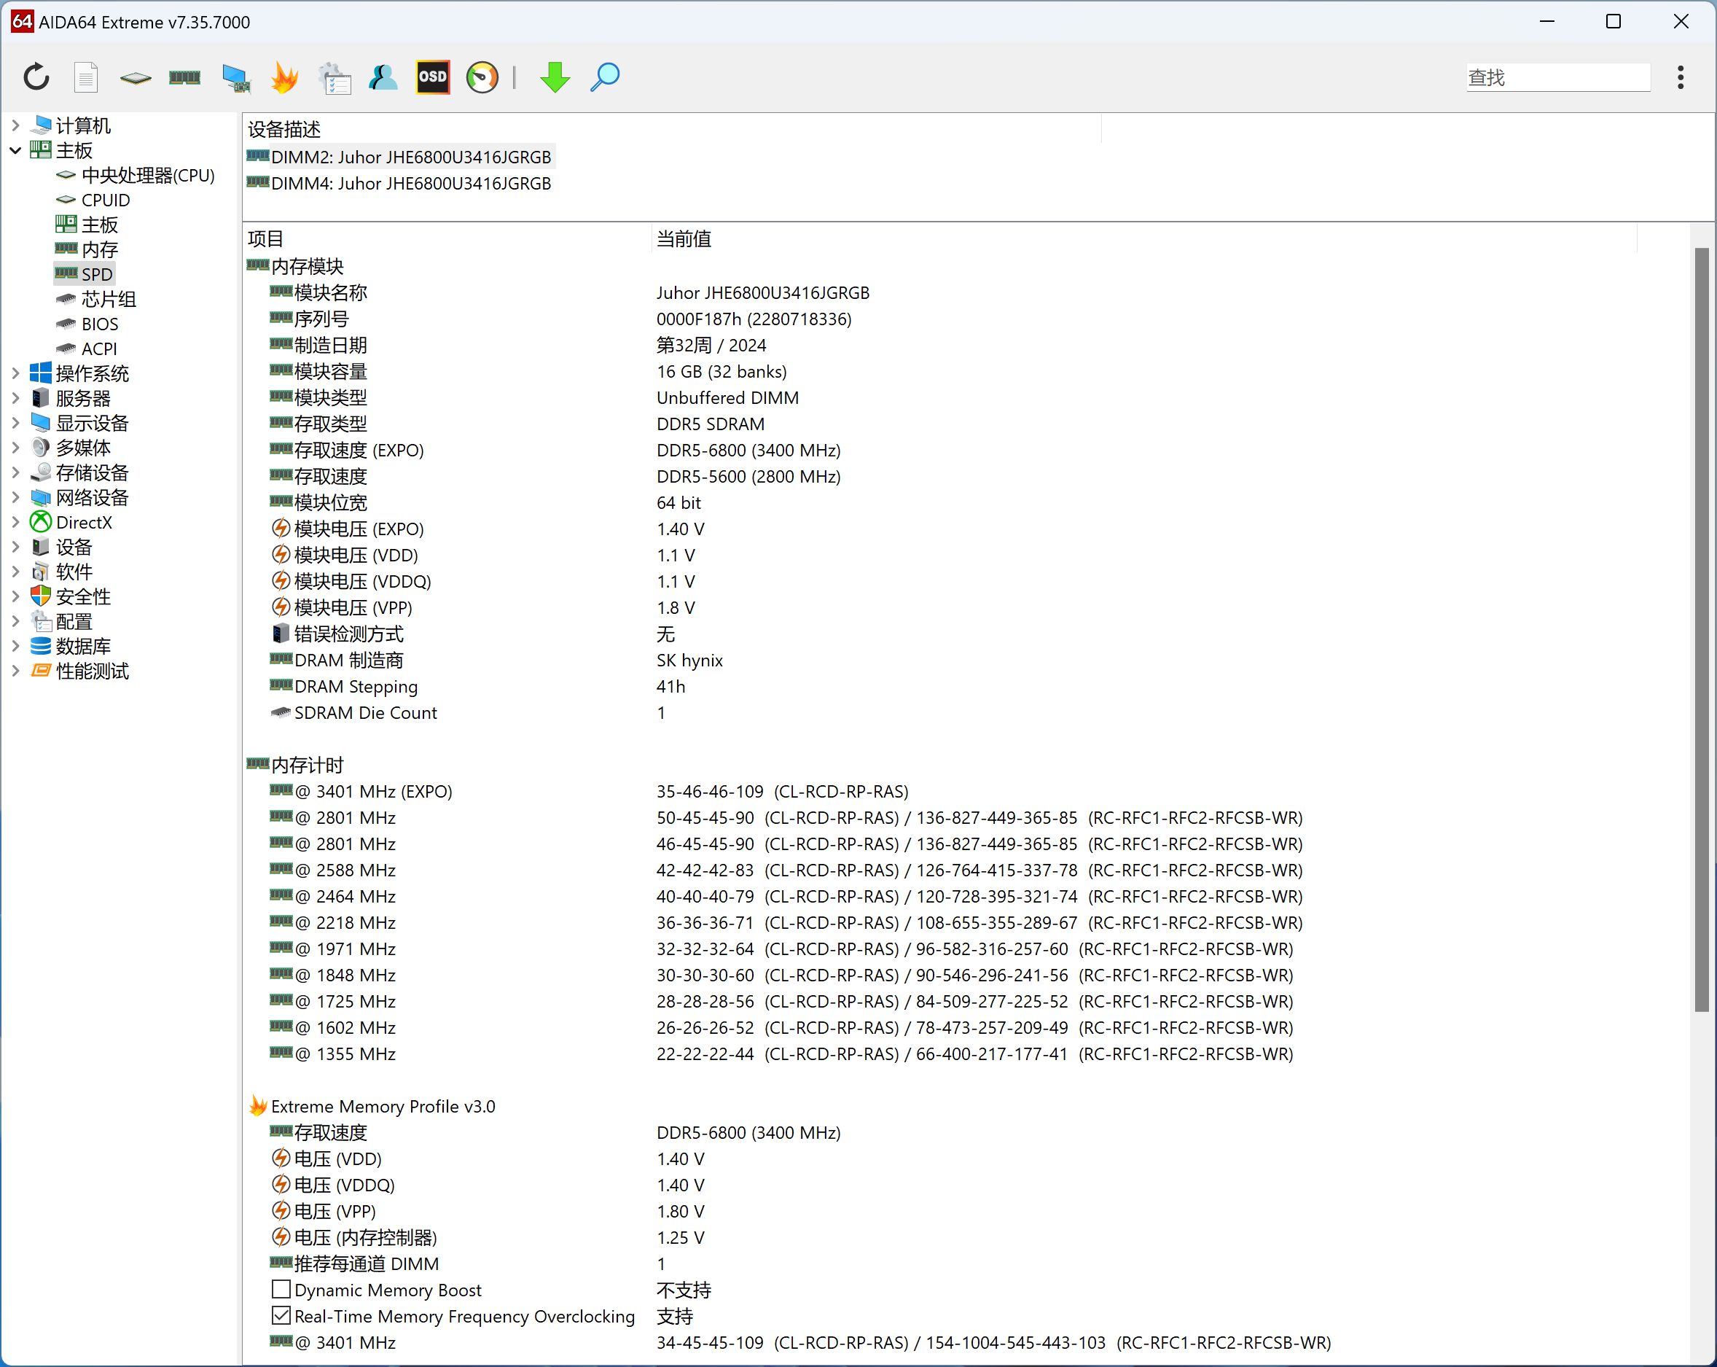Expand the 服务器 tree node
1717x1367 pixels.
(x=15, y=397)
